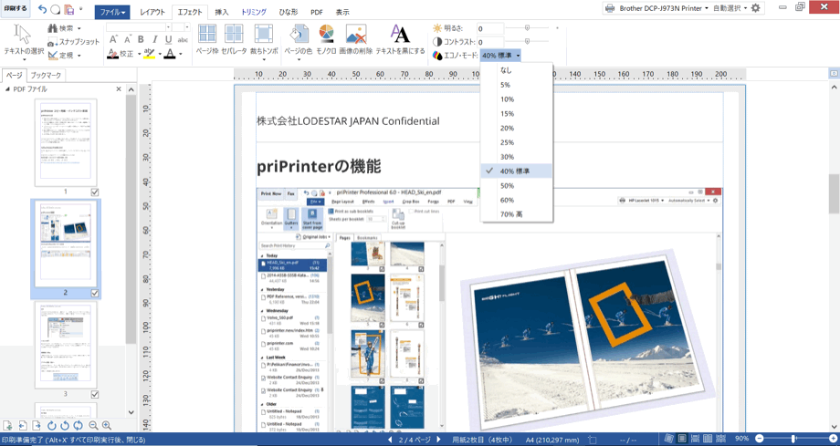840x446 pixels.
Task: Click the zoom plus button in status bar
Action: tap(835, 439)
